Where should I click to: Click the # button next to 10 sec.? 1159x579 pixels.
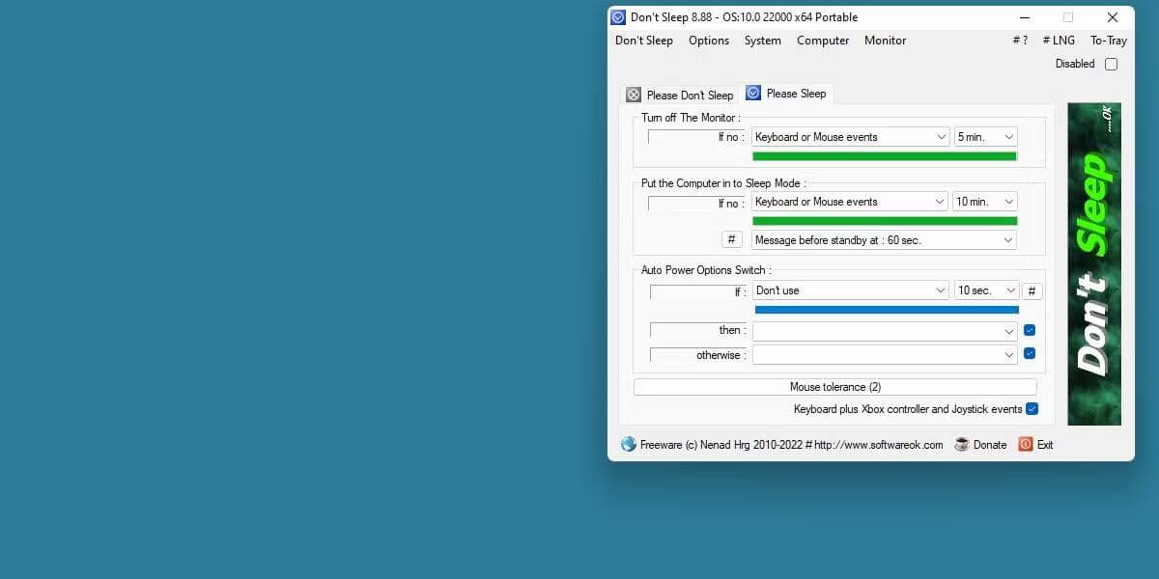1032,290
